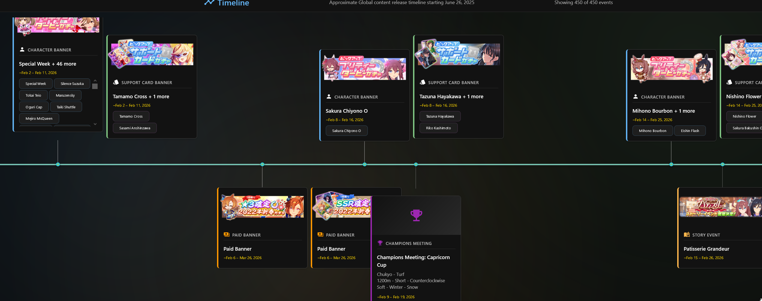The width and height of the screenshot is (762, 301).
Task: Click the down arrow in the character list scrollbar
Action: pyautogui.click(x=95, y=124)
